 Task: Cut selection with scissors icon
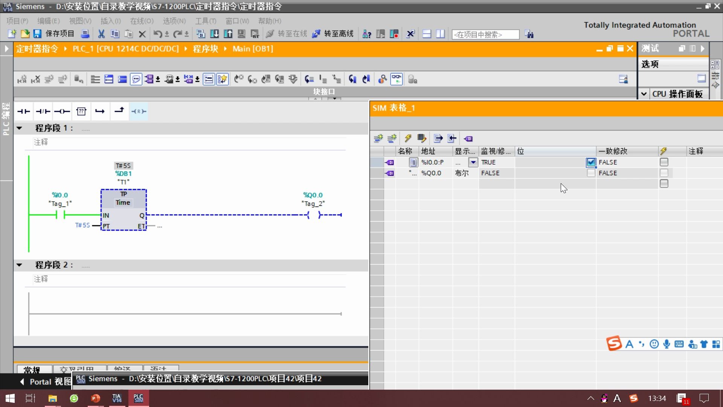[x=101, y=34]
